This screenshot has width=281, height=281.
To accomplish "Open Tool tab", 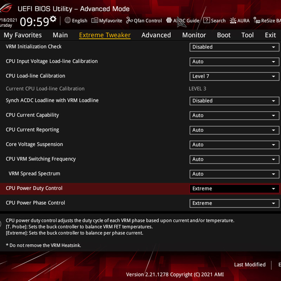I will tap(248, 35).
